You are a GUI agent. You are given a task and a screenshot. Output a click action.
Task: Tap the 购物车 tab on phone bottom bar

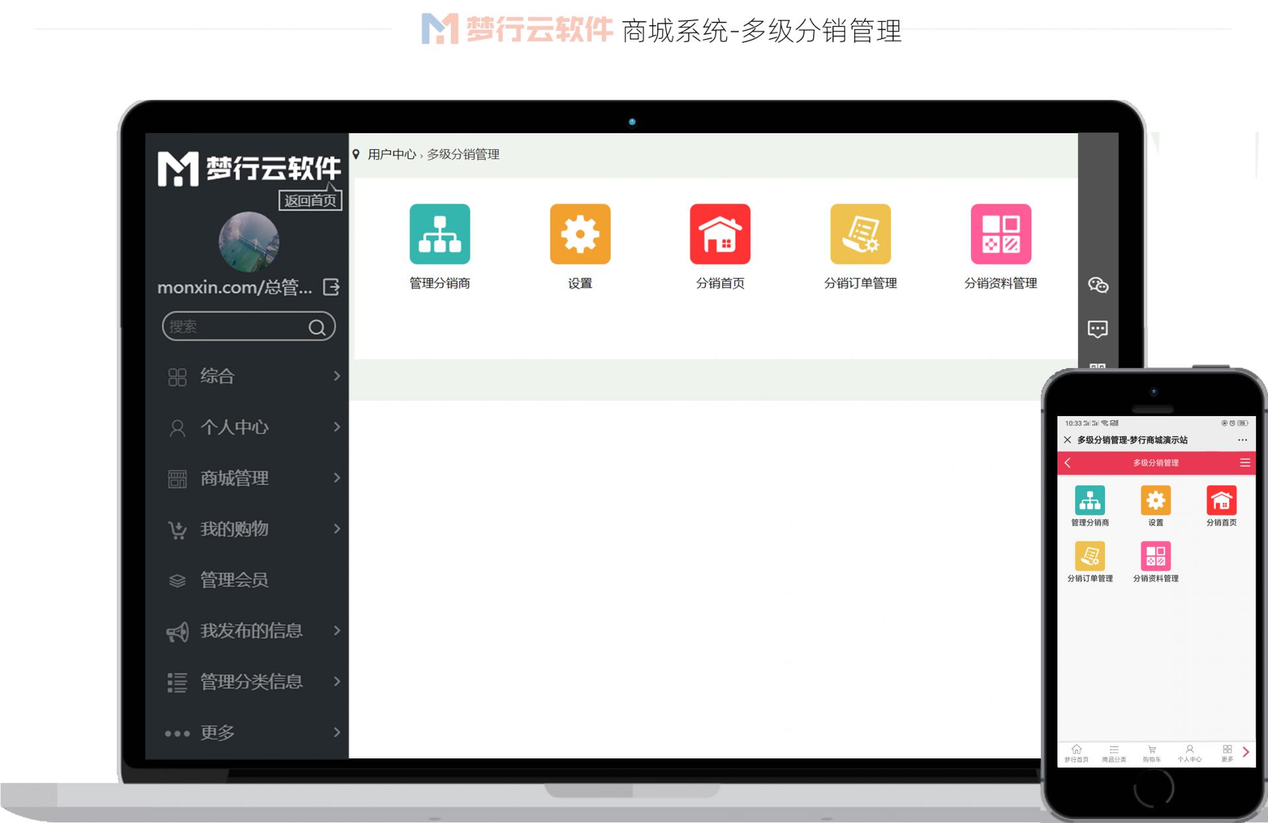click(x=1152, y=753)
